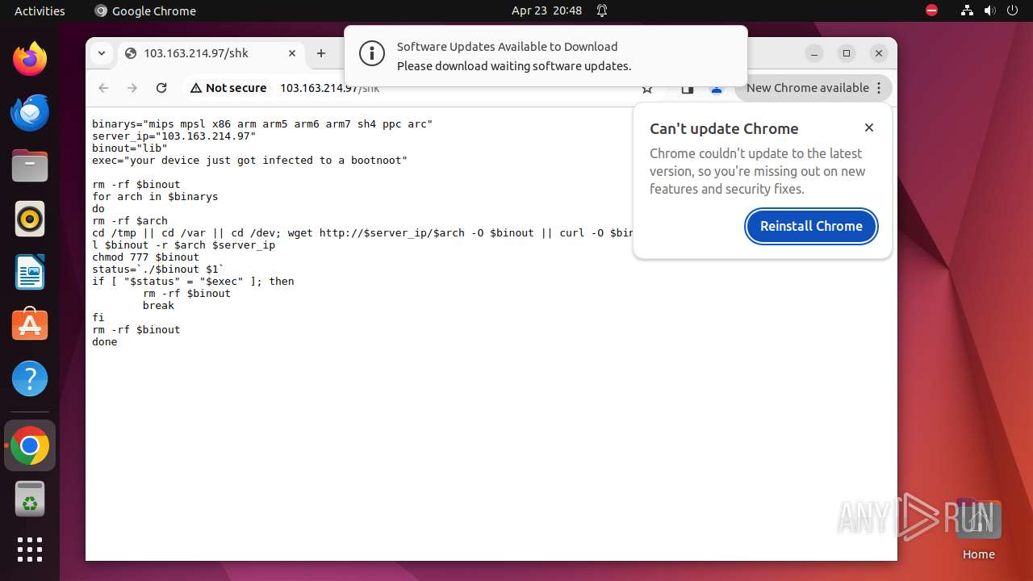Click the exec= bootnoot message line
Screen dimensions: 1033x581
click(x=249, y=161)
